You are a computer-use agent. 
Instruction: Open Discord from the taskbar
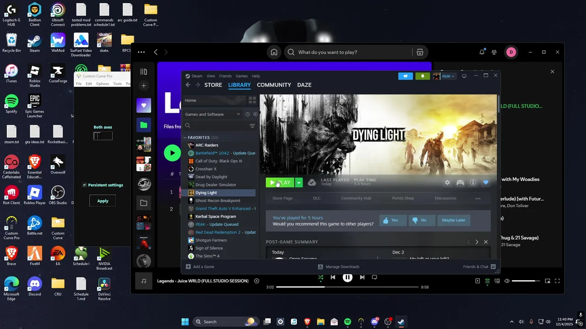point(374,322)
